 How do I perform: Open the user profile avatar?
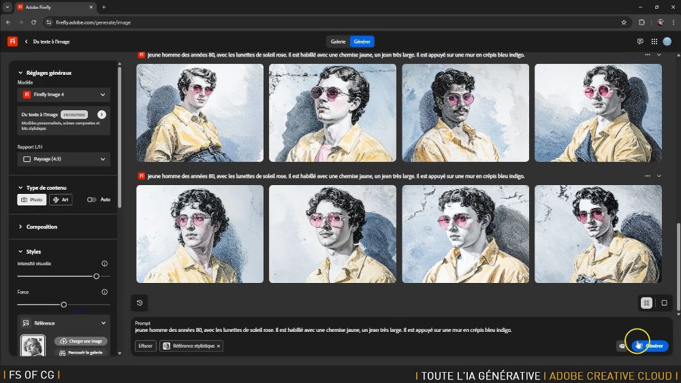coord(667,41)
